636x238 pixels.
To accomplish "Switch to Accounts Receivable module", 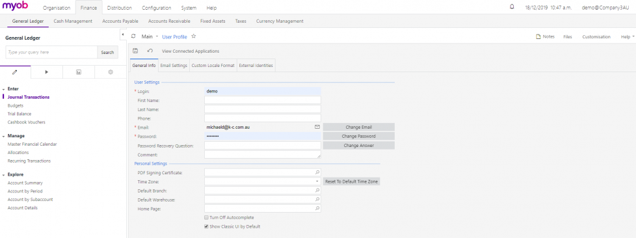I will (169, 21).
